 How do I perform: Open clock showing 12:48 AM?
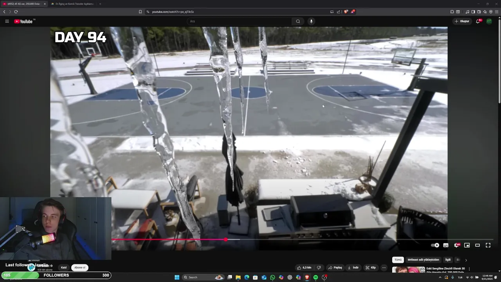487,277
